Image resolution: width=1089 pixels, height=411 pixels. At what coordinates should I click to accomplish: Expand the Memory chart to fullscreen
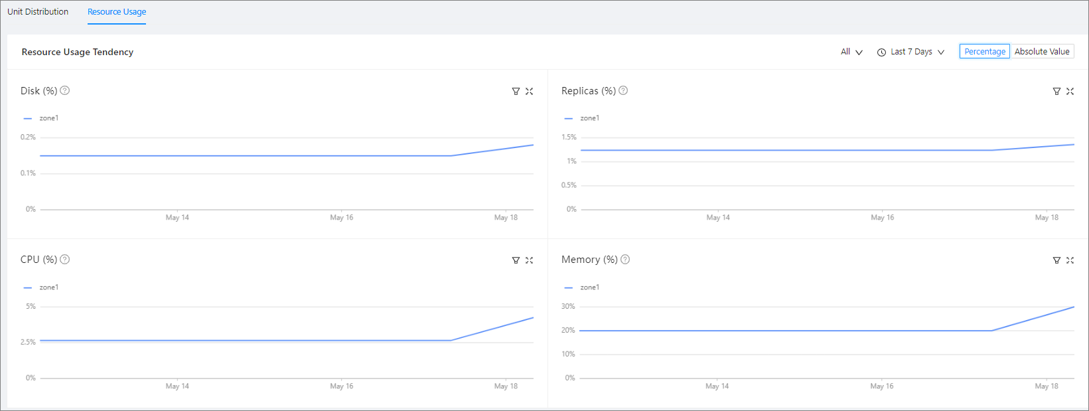[1070, 260]
